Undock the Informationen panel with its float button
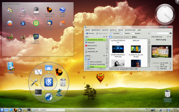Image resolution: width=179 pixels, height=112 pixels. coord(168,37)
